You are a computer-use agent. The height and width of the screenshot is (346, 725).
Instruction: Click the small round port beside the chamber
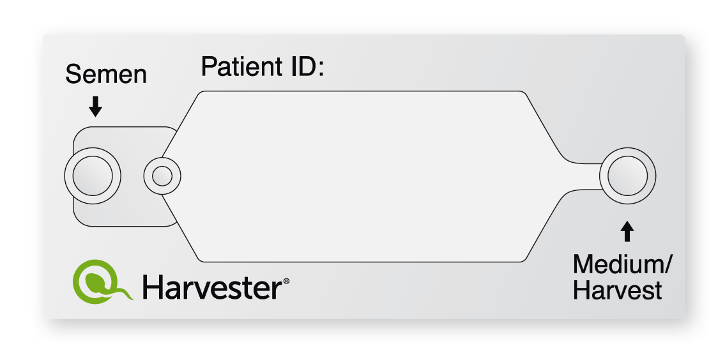click(x=162, y=176)
